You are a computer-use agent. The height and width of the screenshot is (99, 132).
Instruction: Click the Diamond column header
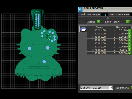click(x=121, y=27)
